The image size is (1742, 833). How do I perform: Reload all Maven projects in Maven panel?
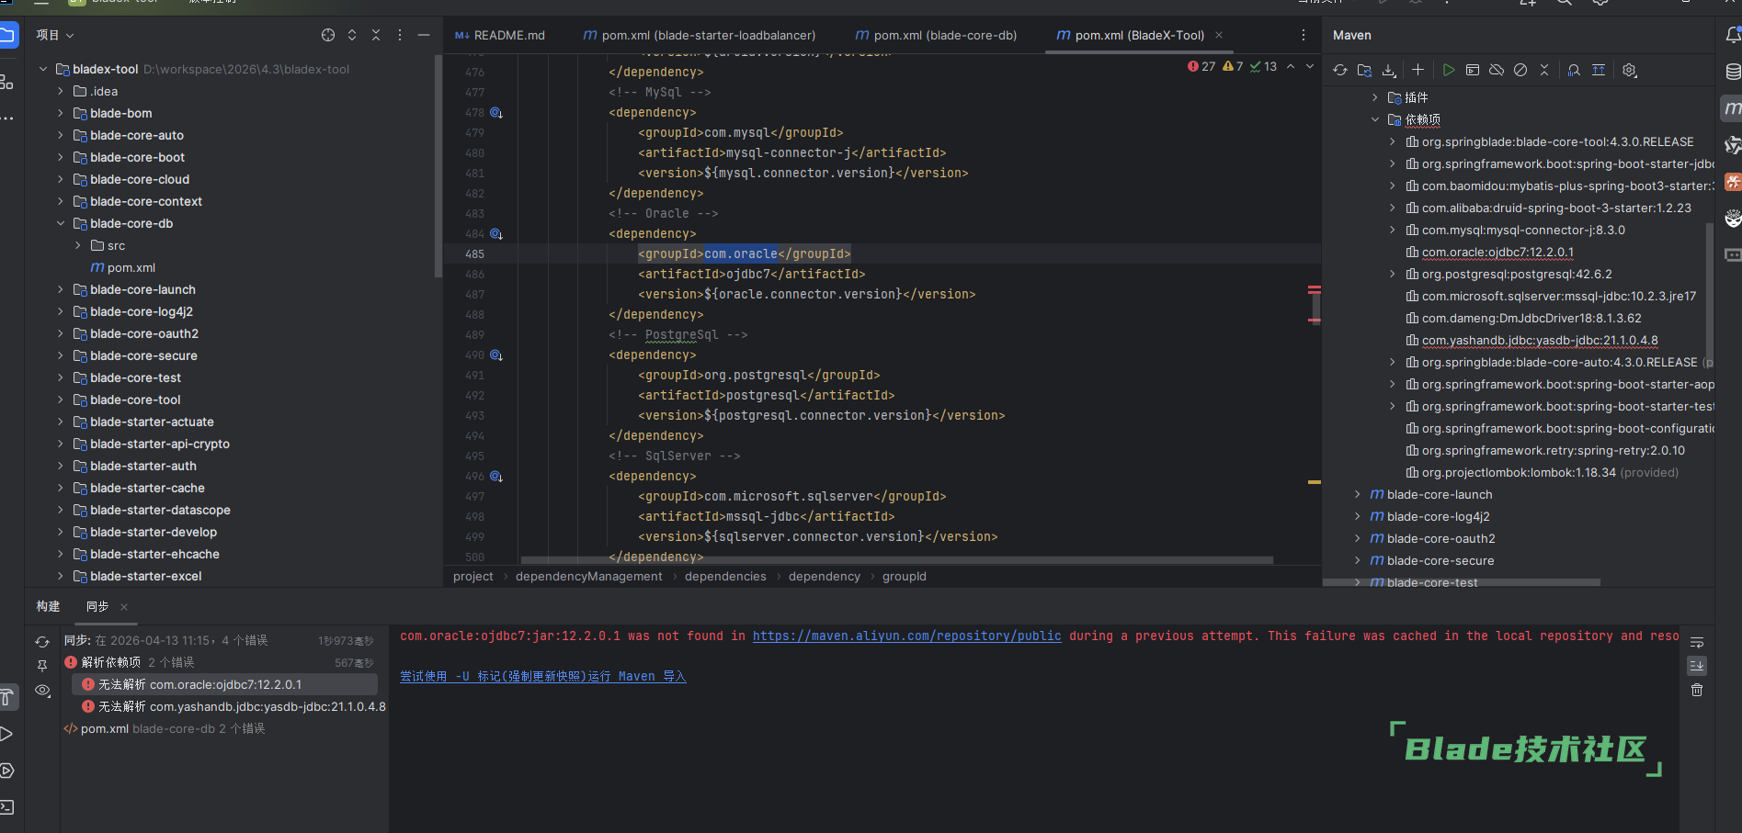pyautogui.click(x=1340, y=70)
